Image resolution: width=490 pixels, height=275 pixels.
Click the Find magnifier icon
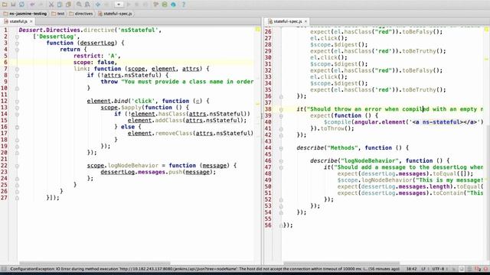point(79,5)
